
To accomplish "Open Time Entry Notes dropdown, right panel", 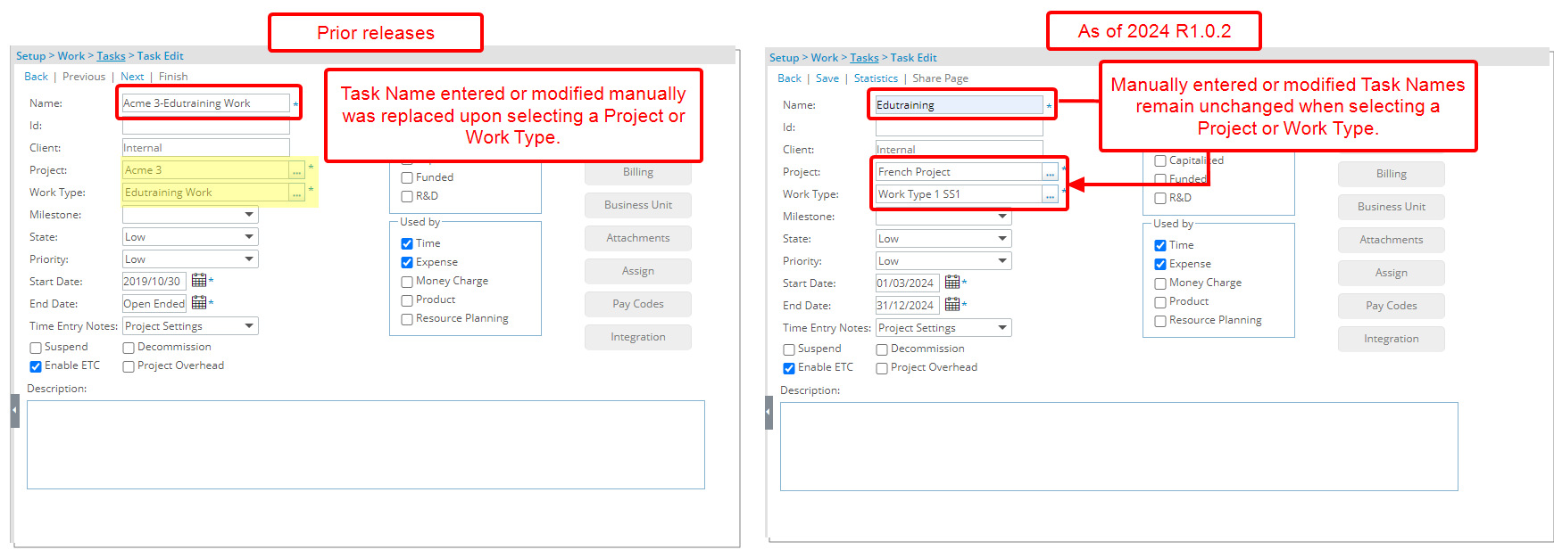I will click(x=943, y=328).
